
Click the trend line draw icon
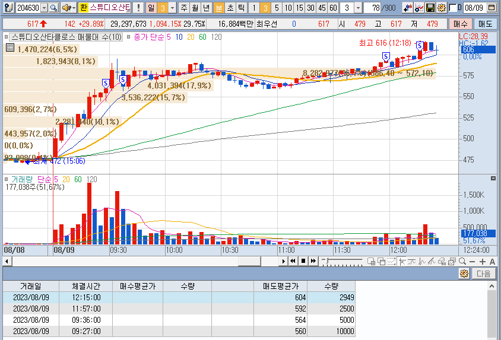412,262
